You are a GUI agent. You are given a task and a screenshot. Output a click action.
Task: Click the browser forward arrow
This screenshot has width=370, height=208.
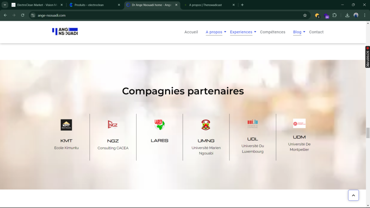(x=14, y=15)
